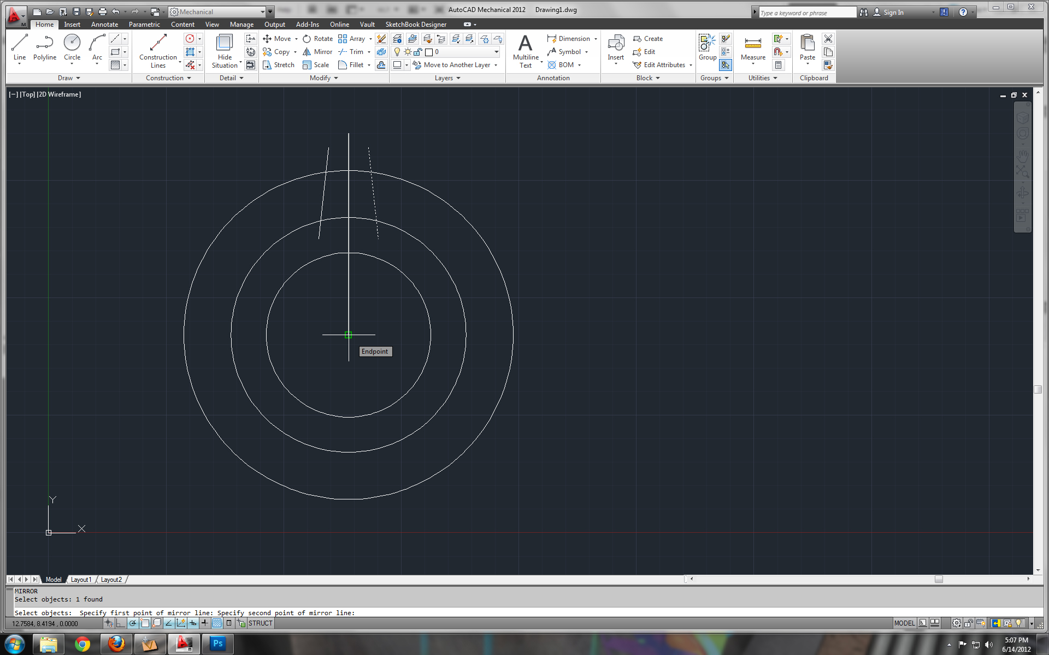Toggle Object Snap in status bar
This screenshot has height=655, width=1049.
145,623
